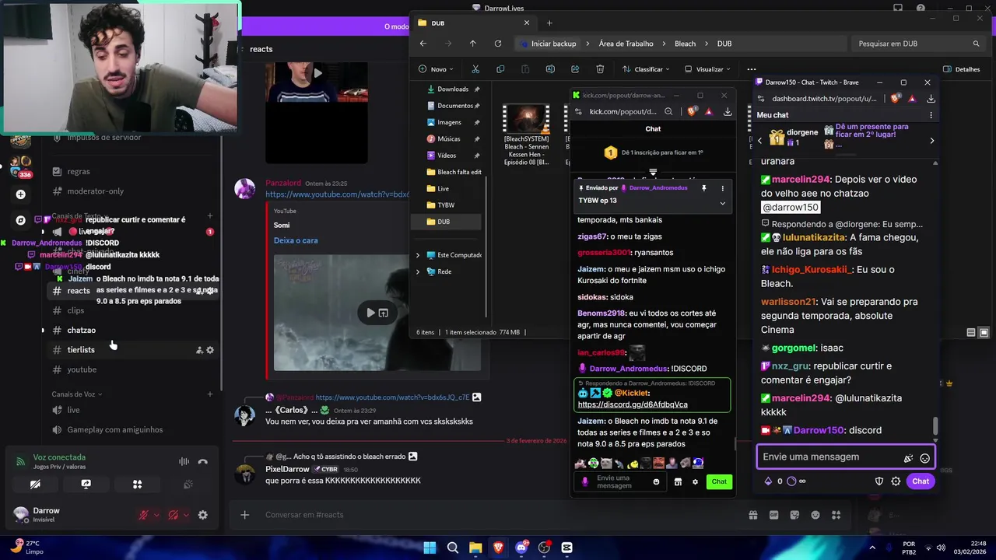996x560 pixels.
Task: Open Kick chat settings gear
Action: [x=695, y=482]
